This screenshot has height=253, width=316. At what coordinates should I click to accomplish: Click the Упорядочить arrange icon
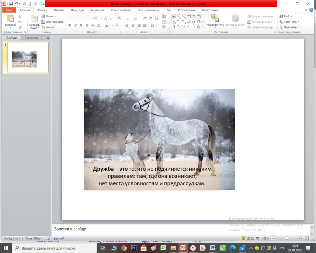(x=215, y=18)
